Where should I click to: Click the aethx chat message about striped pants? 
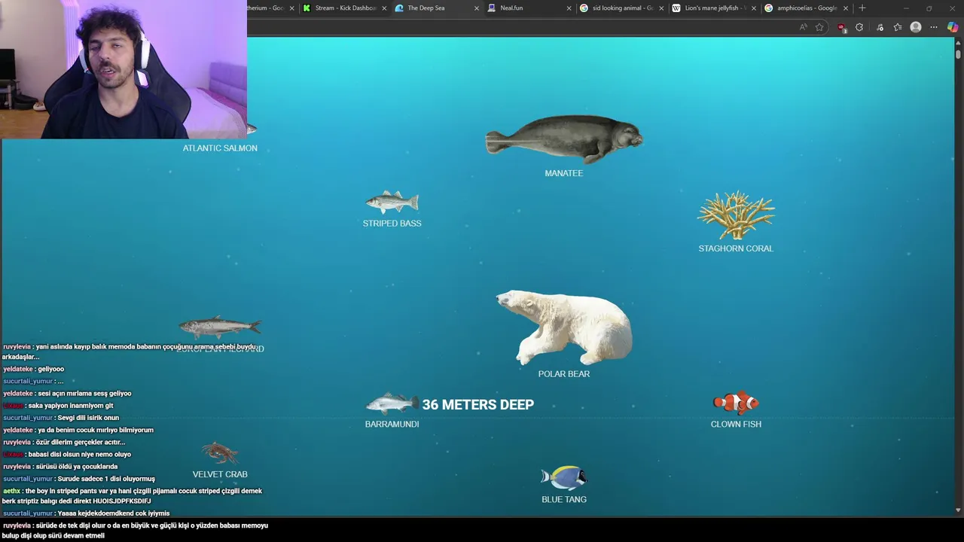coord(132,496)
